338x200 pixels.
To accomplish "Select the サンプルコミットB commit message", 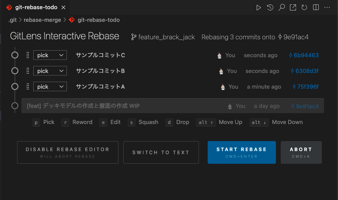I will pos(101,71).
